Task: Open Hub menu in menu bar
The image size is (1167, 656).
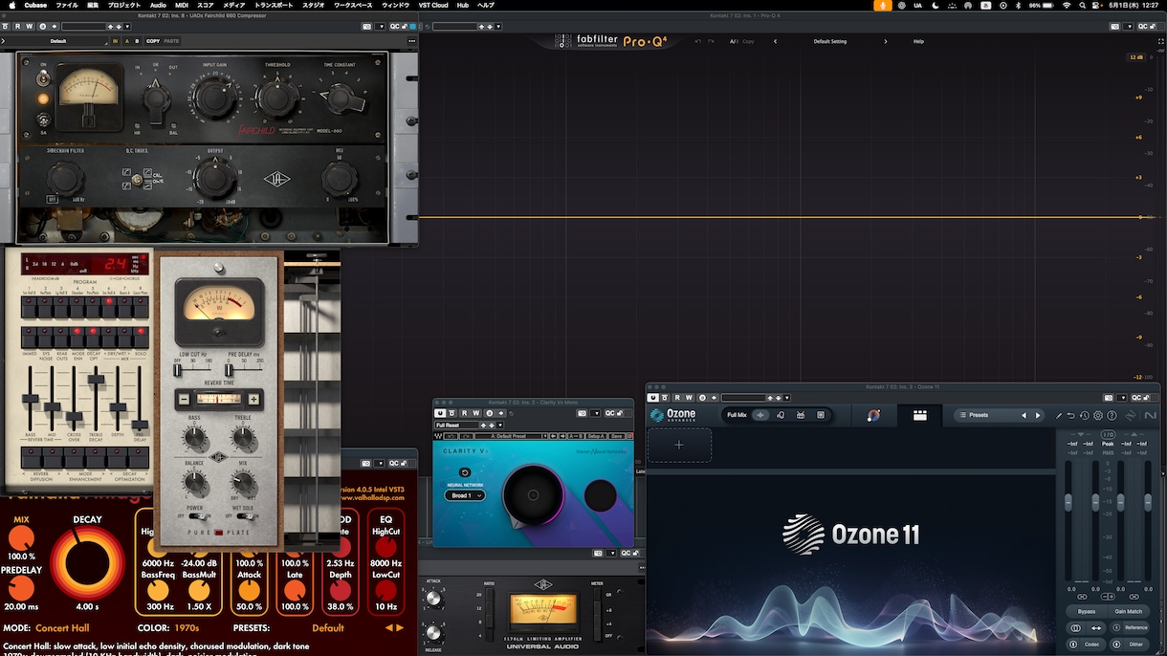Action: 463,5
